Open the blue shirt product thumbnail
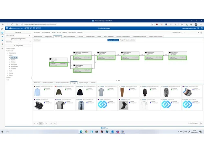The height and width of the screenshot is (153, 204). (x=37, y=92)
